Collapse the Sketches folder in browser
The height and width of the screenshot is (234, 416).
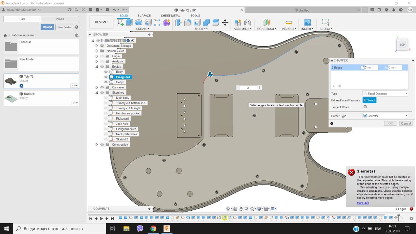97,93
